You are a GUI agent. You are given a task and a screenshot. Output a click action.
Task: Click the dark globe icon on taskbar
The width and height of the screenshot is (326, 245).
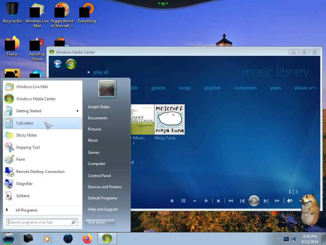(68, 239)
